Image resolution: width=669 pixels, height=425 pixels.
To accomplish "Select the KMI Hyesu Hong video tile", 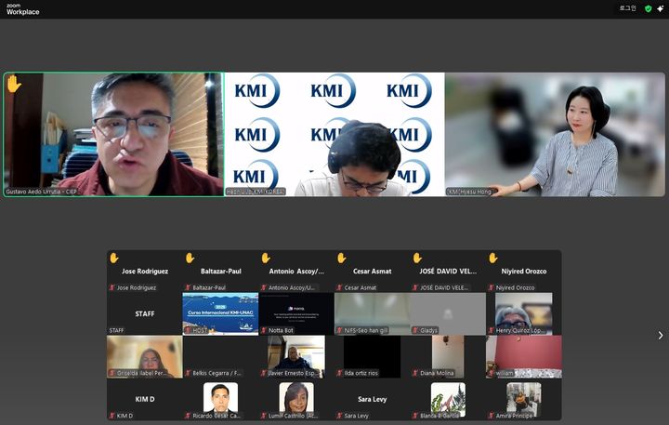I will 554,134.
